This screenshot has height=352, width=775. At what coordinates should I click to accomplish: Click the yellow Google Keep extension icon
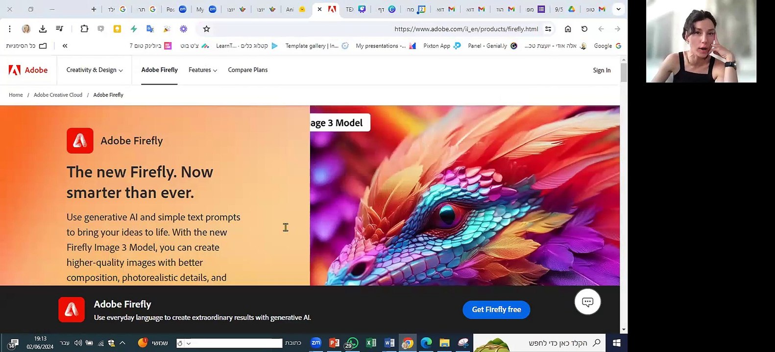click(x=117, y=29)
